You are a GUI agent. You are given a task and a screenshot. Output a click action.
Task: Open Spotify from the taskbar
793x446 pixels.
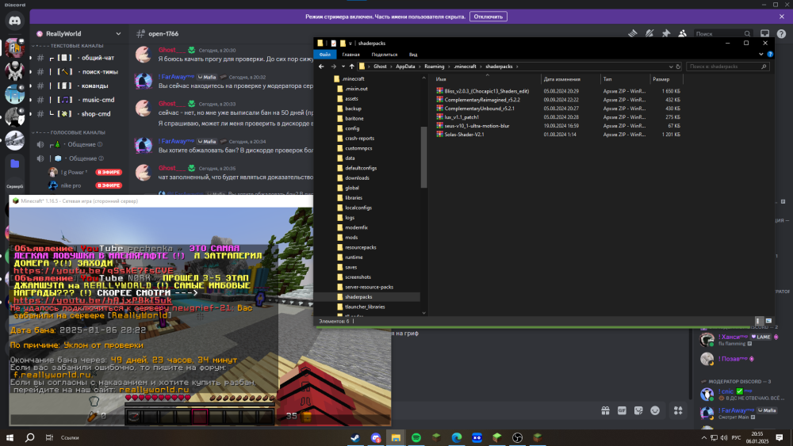click(x=416, y=438)
